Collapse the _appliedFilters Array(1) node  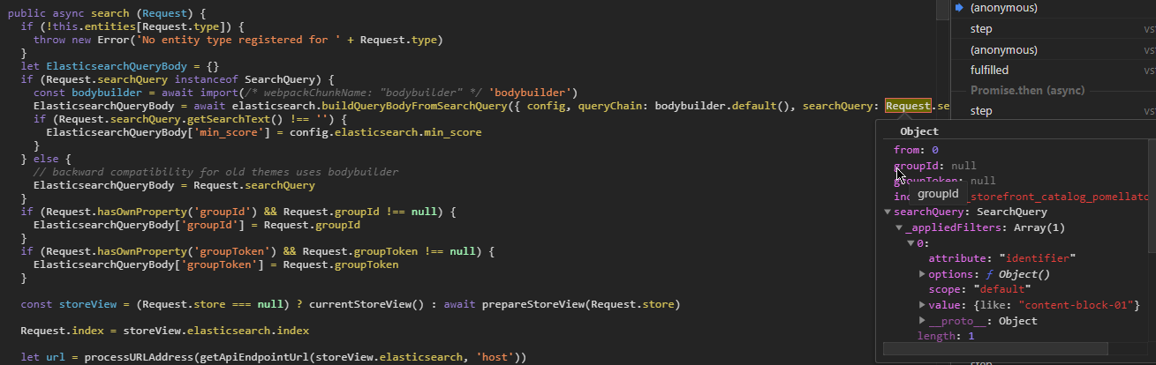coord(899,227)
